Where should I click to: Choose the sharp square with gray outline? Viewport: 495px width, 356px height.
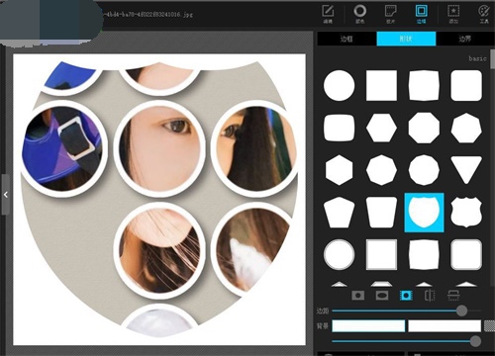(381, 255)
